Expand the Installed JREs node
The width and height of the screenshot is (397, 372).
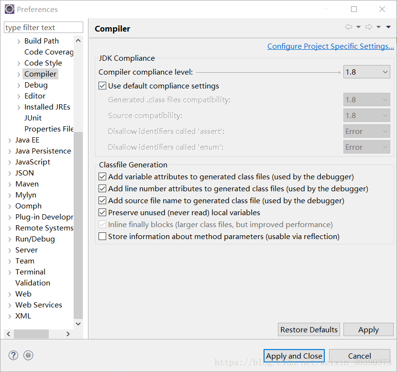point(19,108)
